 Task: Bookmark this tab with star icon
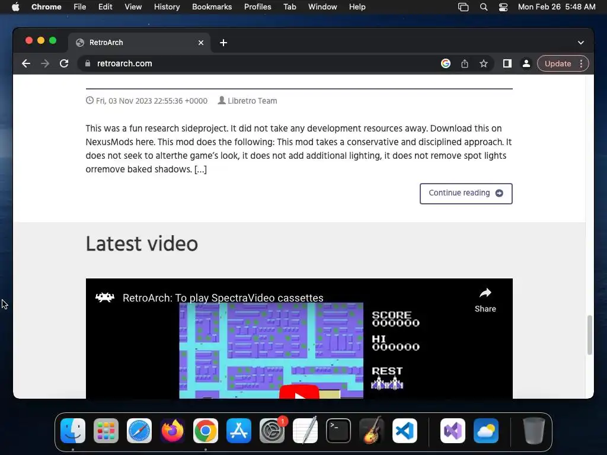click(x=484, y=63)
